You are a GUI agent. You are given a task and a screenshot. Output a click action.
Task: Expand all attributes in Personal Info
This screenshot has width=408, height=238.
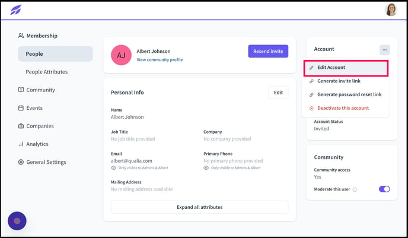(x=200, y=207)
